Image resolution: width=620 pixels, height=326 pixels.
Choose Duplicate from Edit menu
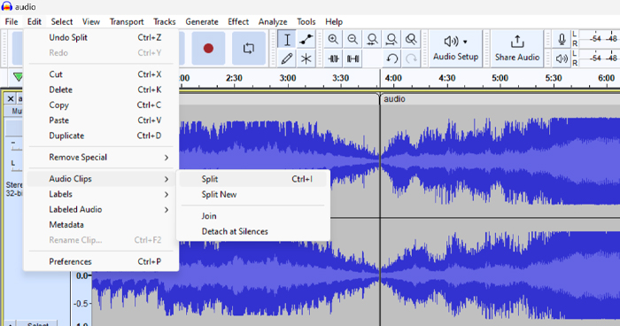pyautogui.click(x=101, y=136)
